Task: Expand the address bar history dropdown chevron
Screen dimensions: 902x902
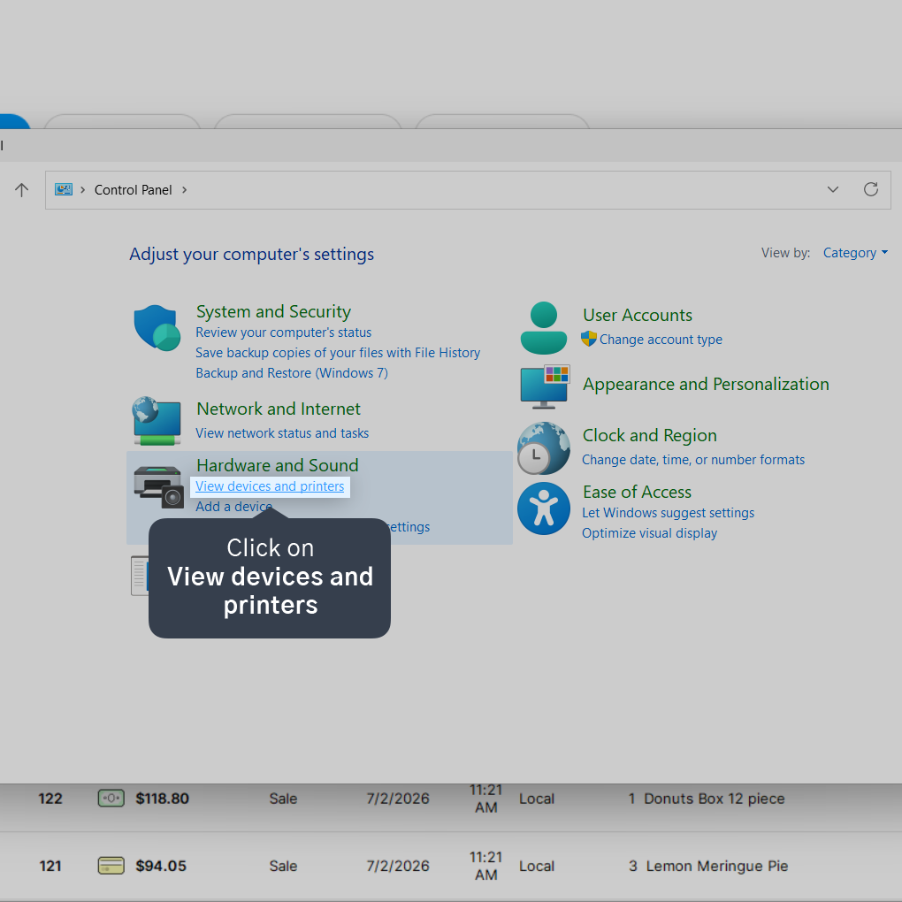Action: [832, 189]
